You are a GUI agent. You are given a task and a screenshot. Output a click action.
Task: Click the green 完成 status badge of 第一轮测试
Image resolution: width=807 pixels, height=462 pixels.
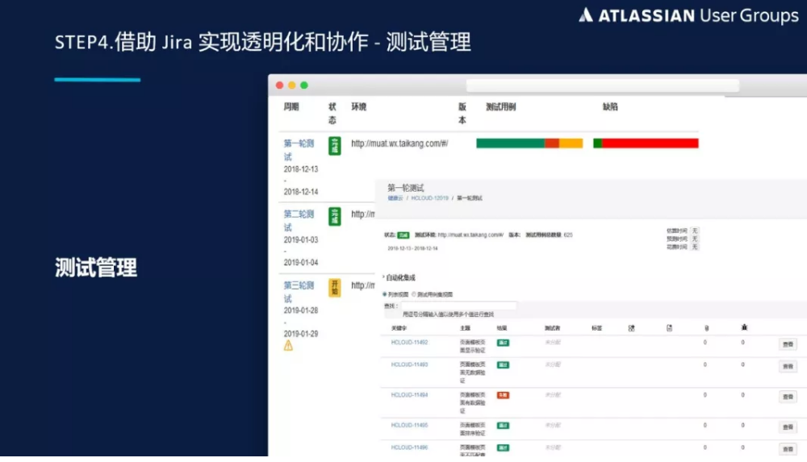[335, 146]
